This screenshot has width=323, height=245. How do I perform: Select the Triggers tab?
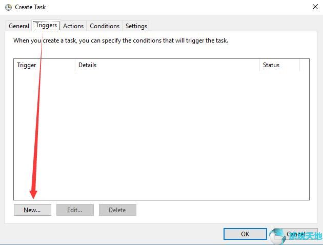point(46,25)
